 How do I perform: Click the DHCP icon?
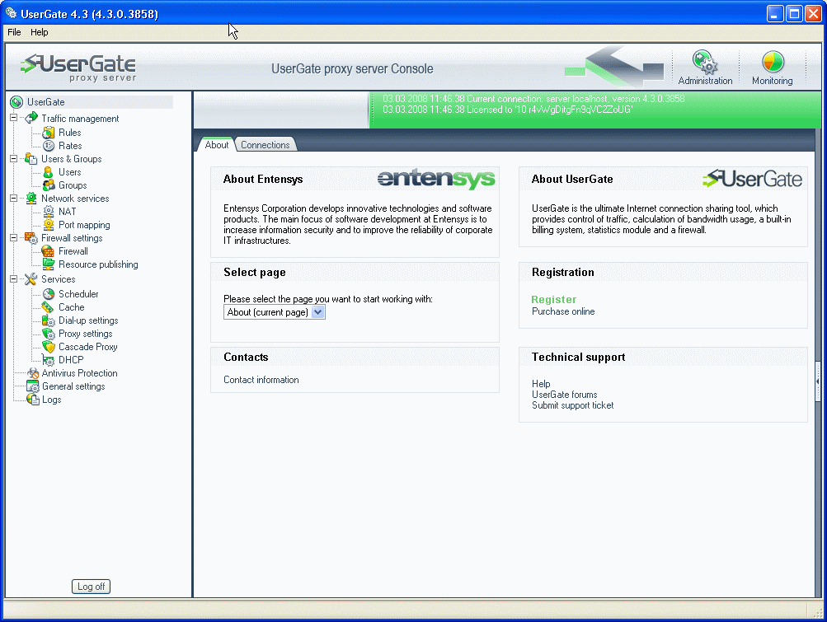click(x=49, y=359)
